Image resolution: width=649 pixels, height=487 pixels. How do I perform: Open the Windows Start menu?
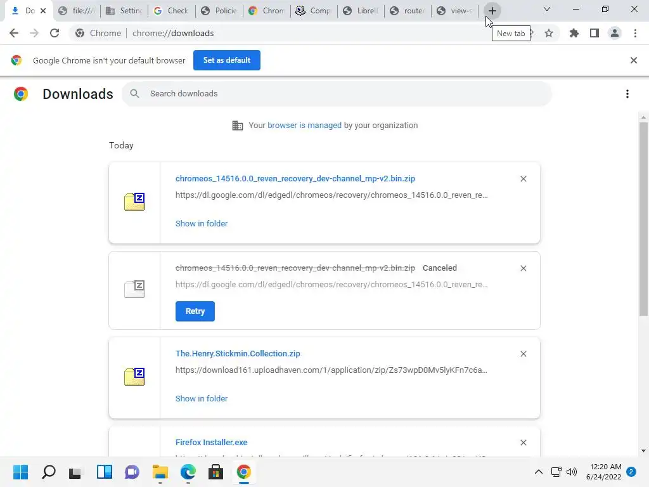[20, 472]
